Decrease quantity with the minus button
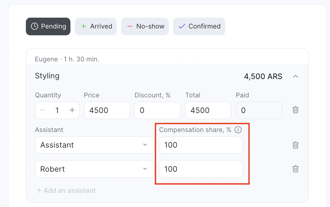 coord(42,110)
